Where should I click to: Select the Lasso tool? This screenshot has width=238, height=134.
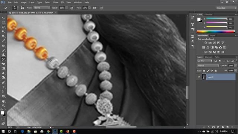click(3, 27)
